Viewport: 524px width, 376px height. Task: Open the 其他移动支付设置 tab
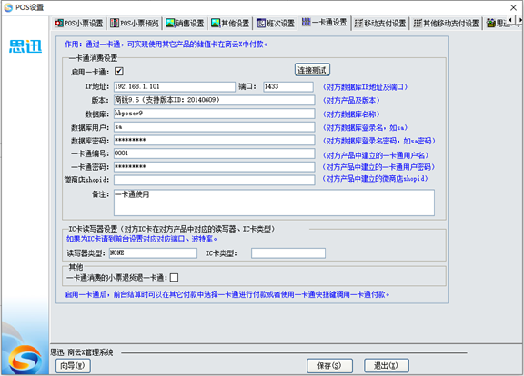point(446,23)
